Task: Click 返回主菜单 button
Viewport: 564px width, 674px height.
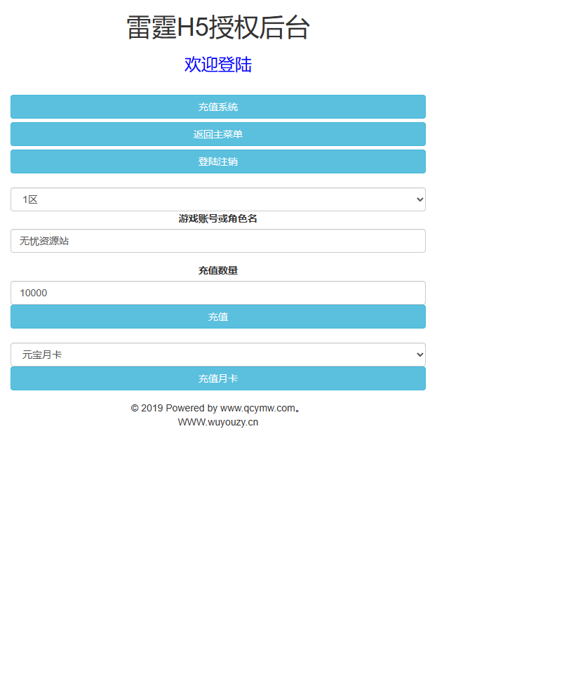Action: click(x=217, y=134)
